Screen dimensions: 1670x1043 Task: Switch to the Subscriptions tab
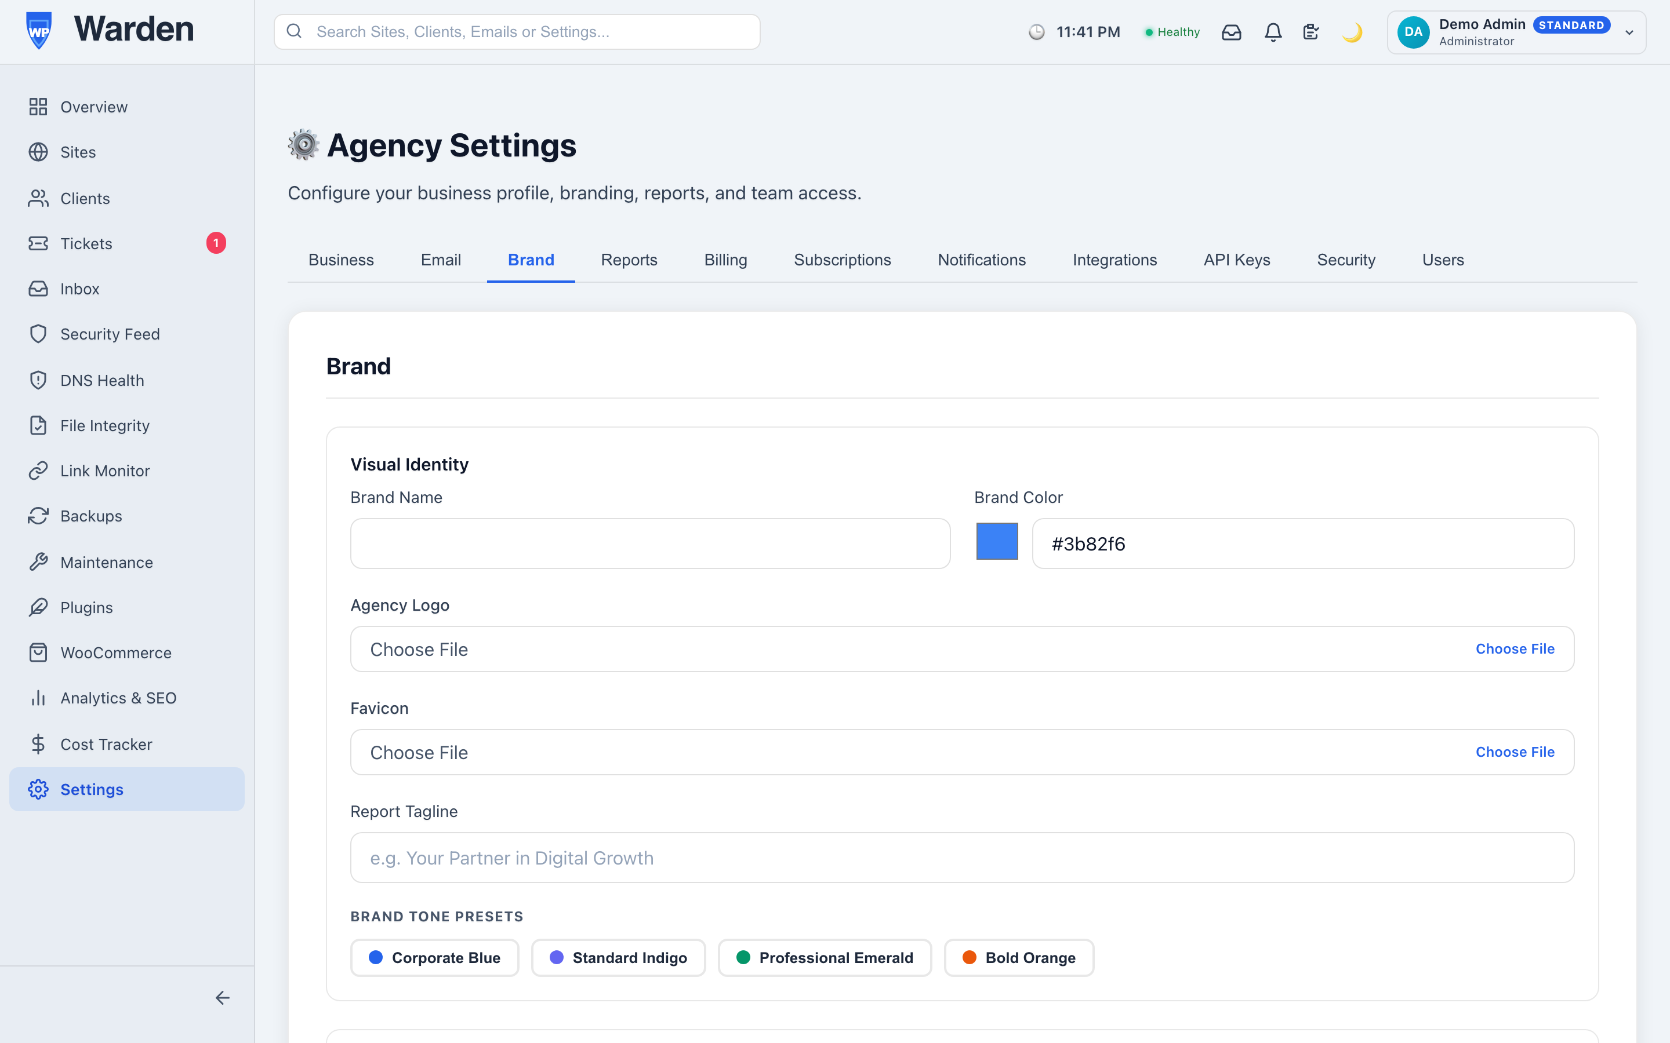pos(842,260)
